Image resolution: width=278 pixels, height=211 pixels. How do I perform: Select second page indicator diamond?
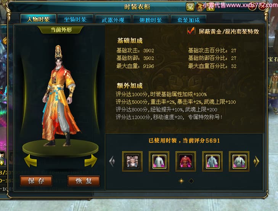(x=191, y=181)
